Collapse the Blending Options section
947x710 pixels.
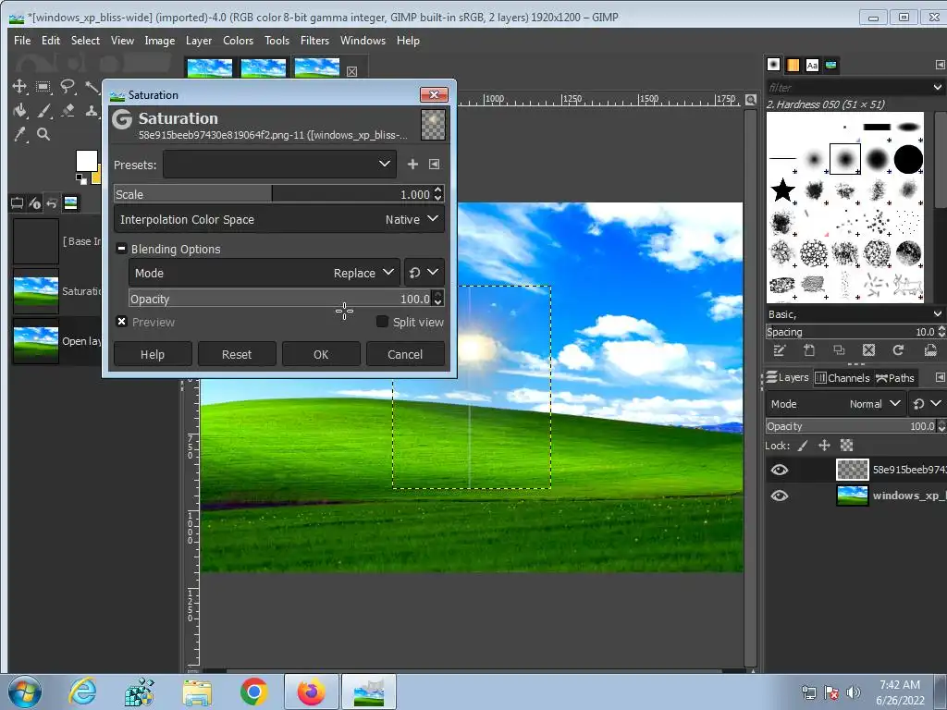coord(121,248)
